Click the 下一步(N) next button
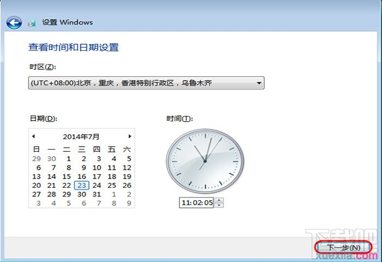The width and height of the screenshot is (382, 262). pyautogui.click(x=343, y=248)
